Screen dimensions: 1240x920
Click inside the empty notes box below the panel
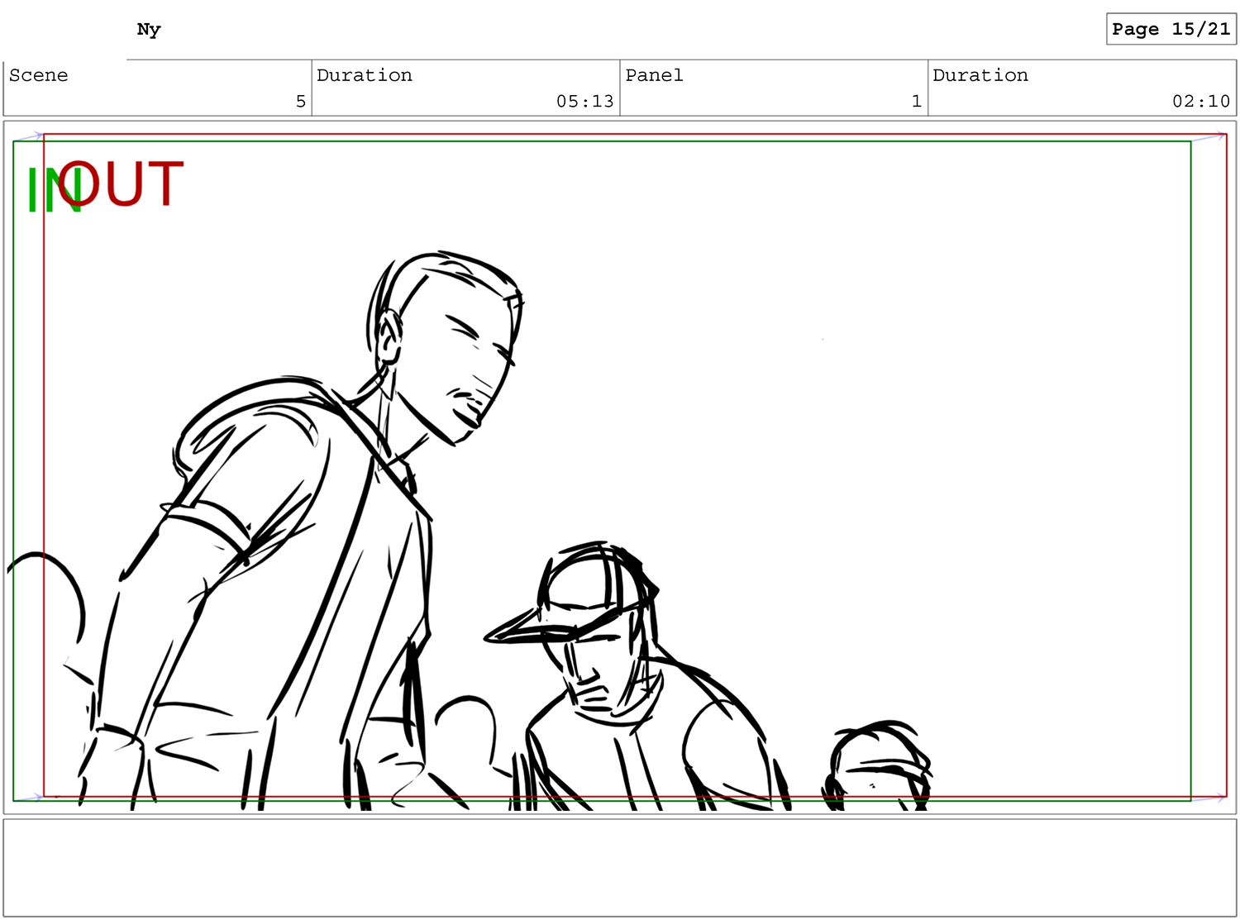pos(620,868)
